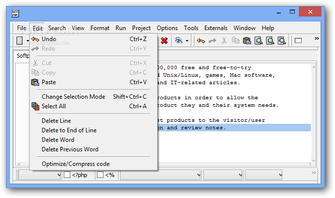Click the vertical scrollbar up arrow
335x198 pixels.
pyautogui.click(x=313, y=67)
